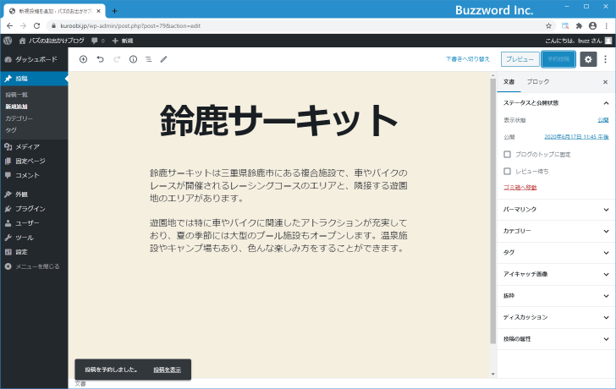Open タグ submenu under 投稿

point(11,130)
